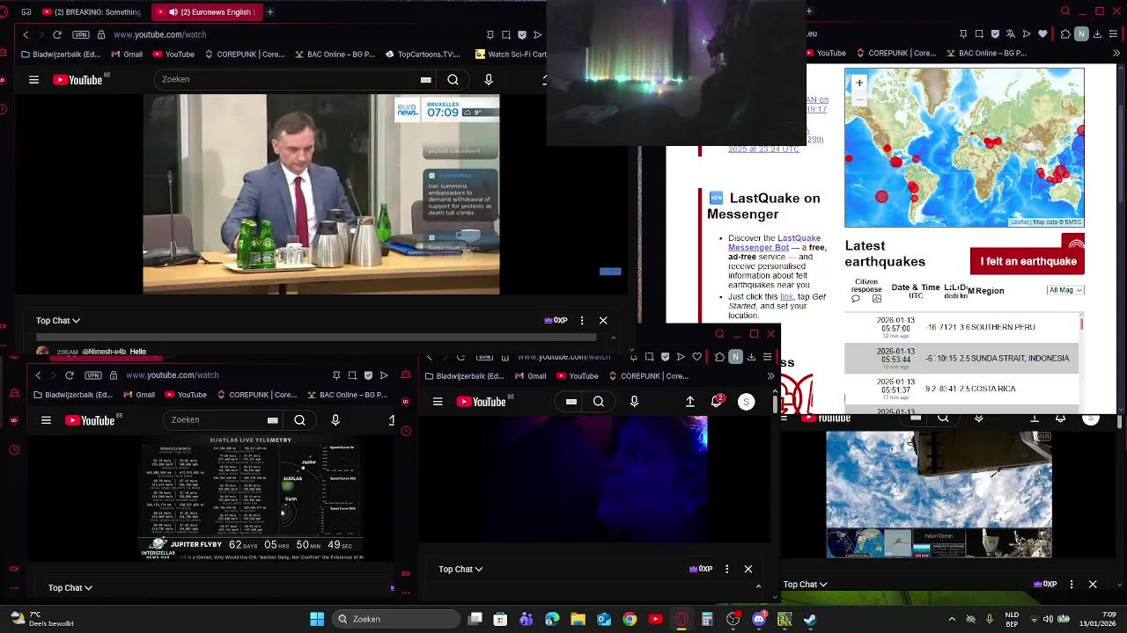Open TopCartoons.TV bookmark
This screenshot has height=633, width=1127.
click(423, 55)
